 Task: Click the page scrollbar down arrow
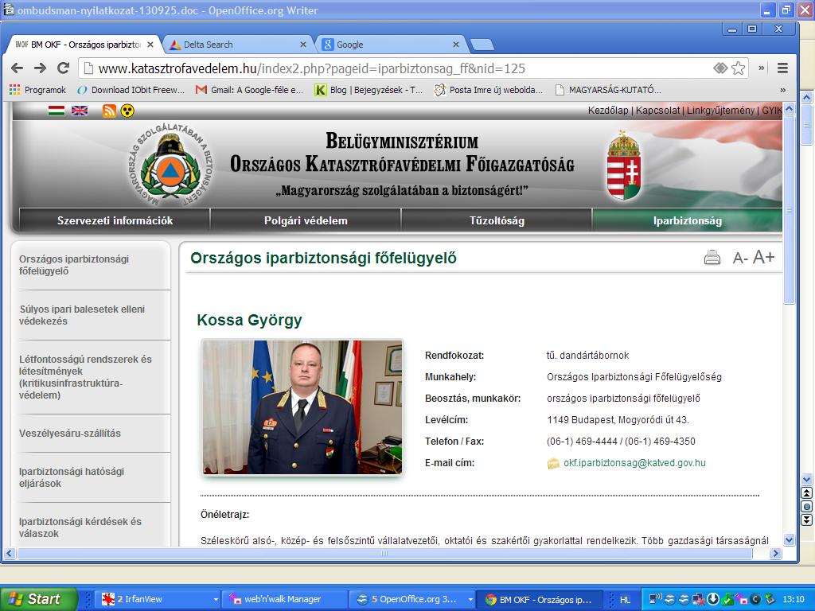pyautogui.click(x=789, y=540)
